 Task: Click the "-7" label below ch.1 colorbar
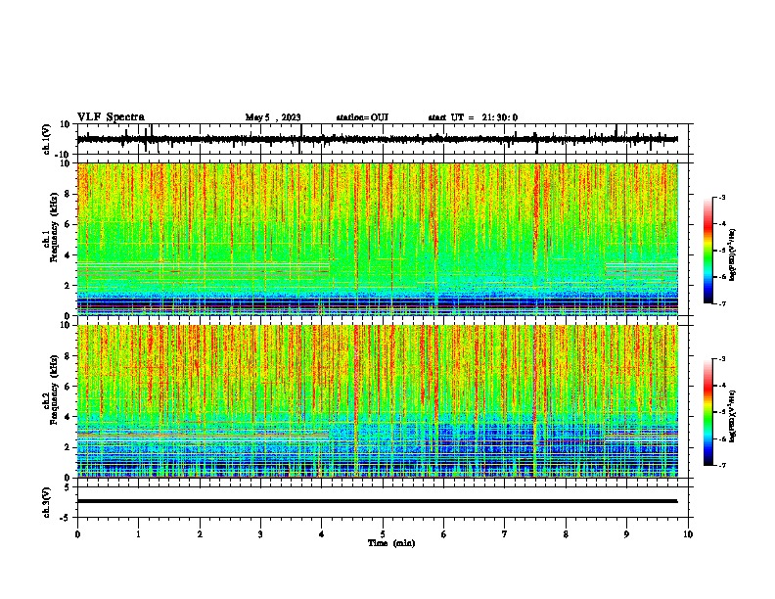click(721, 303)
